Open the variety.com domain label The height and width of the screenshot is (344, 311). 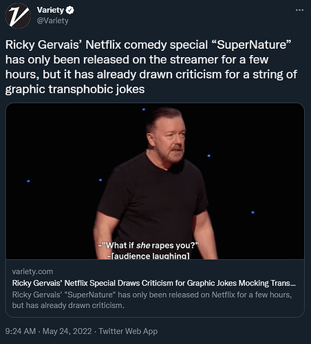(x=32, y=272)
